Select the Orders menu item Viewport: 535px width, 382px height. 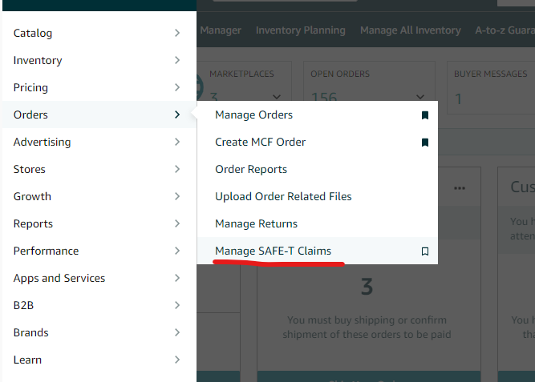[99, 115]
